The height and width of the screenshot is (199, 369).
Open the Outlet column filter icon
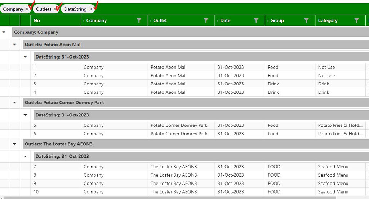point(206,20)
